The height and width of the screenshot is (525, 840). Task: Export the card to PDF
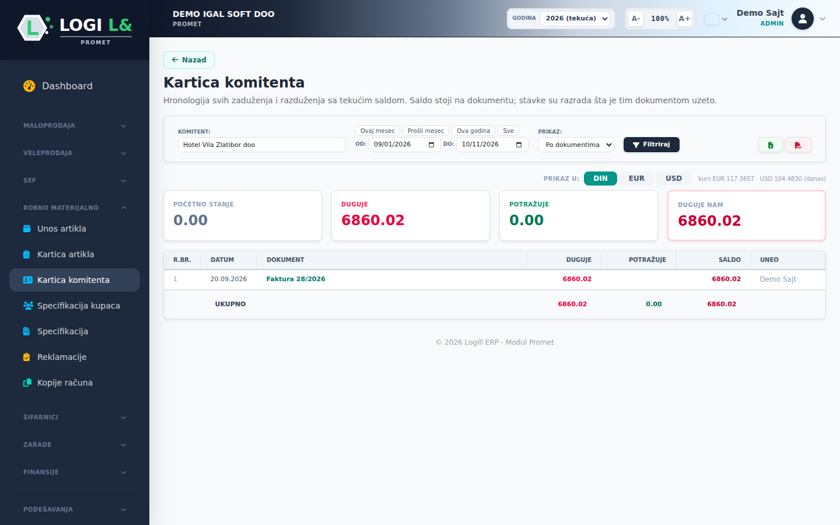coord(798,145)
